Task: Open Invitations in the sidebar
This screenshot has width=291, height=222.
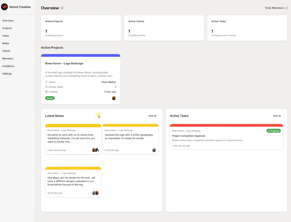Action: [x=8, y=66]
